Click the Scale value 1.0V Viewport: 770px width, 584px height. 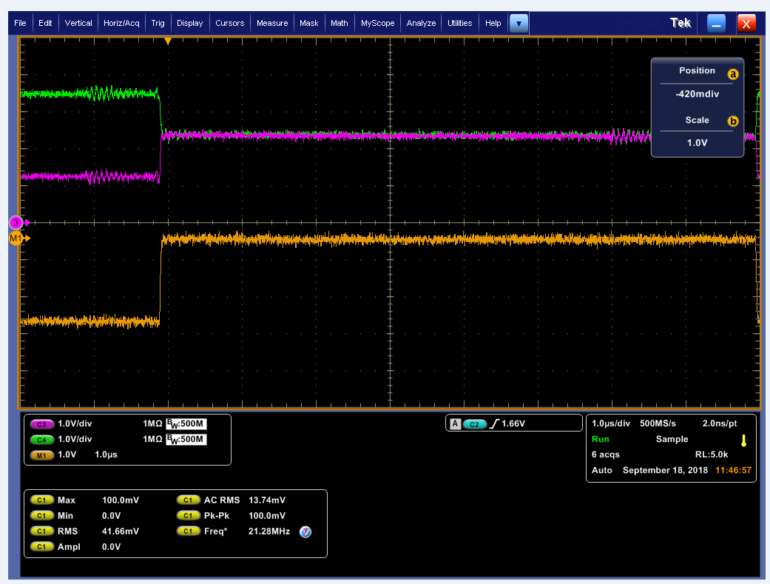pyautogui.click(x=697, y=143)
